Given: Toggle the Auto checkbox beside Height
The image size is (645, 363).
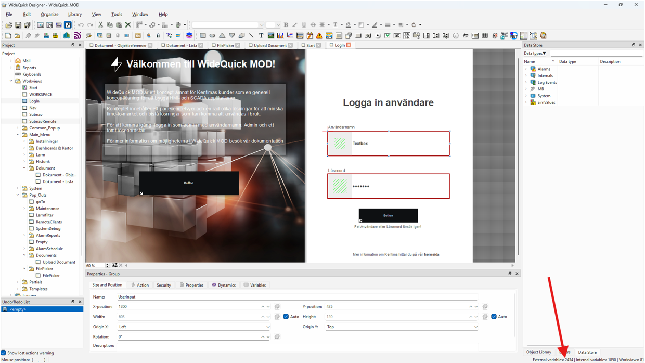Looking at the screenshot, I should 494,316.
